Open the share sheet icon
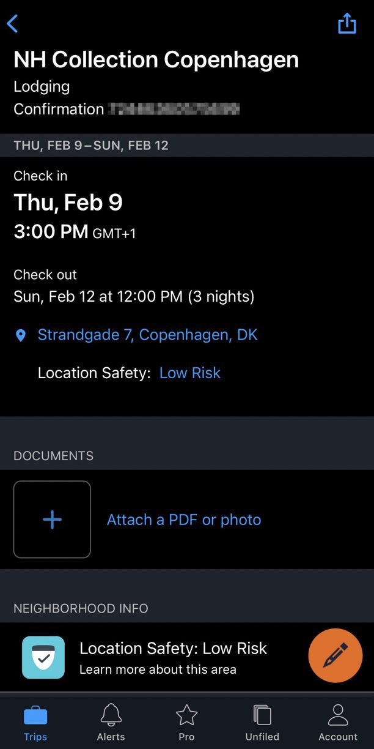The image size is (374, 749). click(x=346, y=23)
